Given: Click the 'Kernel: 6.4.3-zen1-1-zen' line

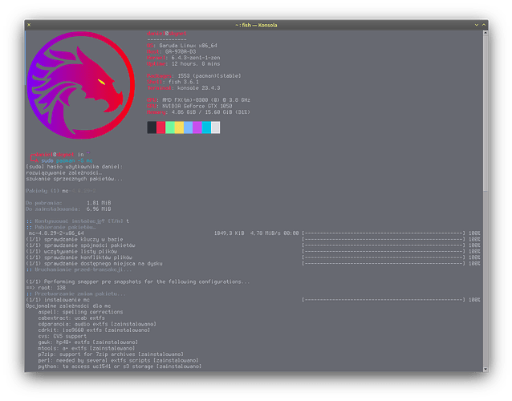Looking at the screenshot, I should [184, 58].
